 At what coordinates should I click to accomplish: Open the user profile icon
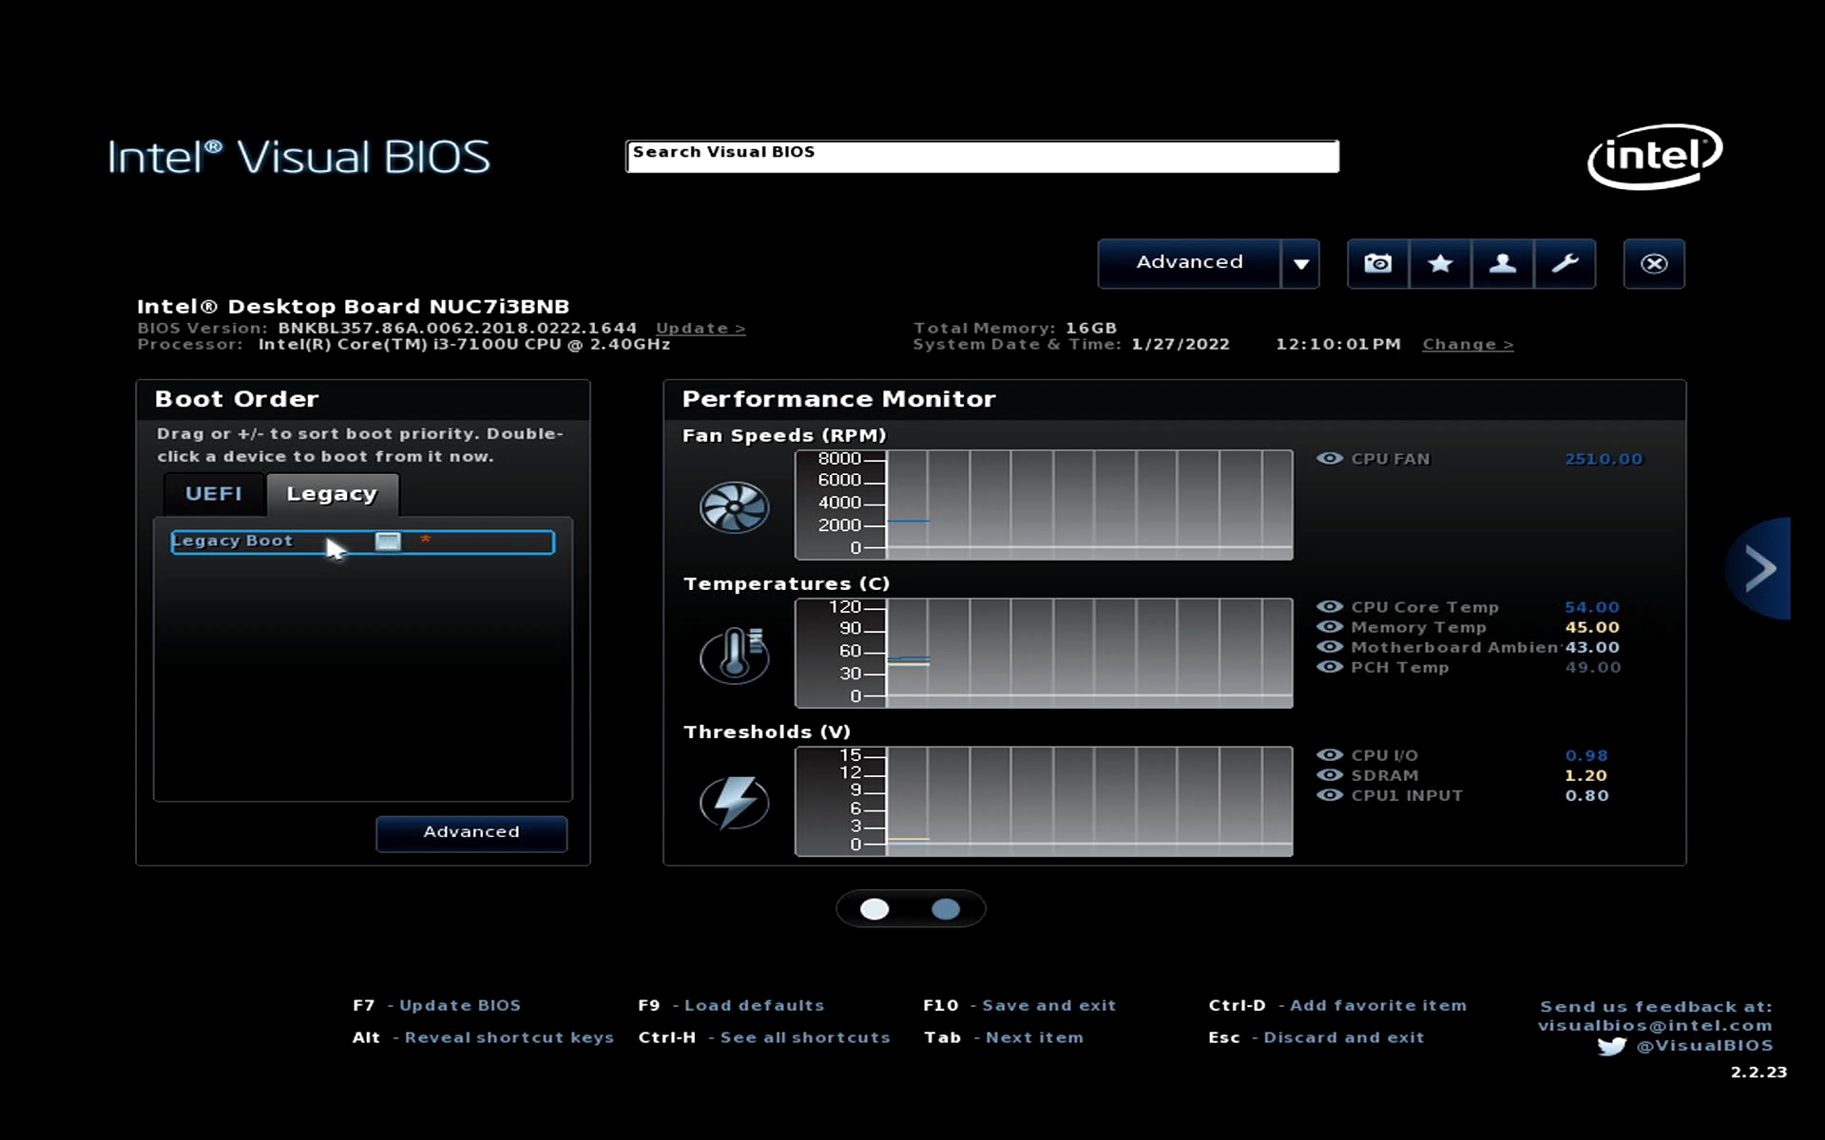[x=1502, y=263]
